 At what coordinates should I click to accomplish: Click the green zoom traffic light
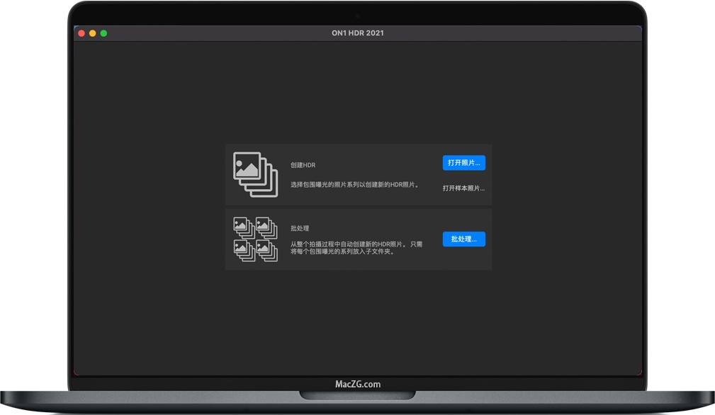tap(103, 33)
